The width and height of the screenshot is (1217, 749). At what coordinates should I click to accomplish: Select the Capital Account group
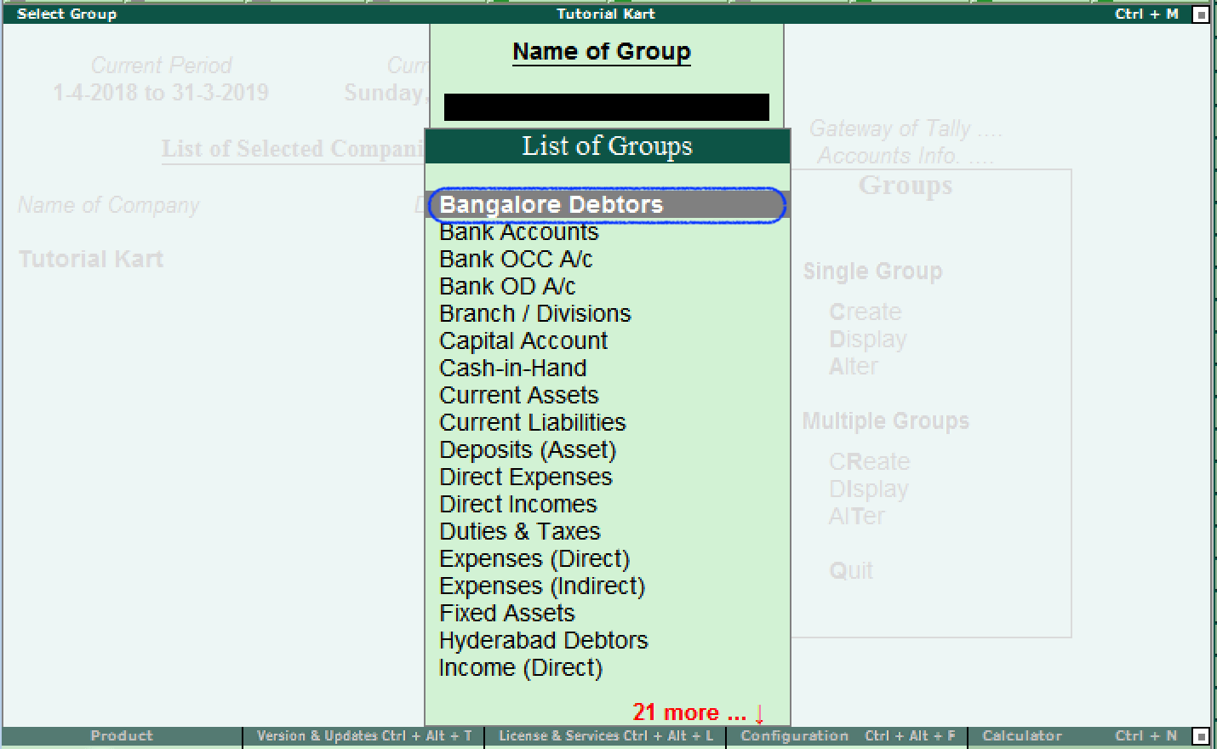pyautogui.click(x=523, y=340)
